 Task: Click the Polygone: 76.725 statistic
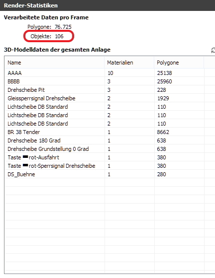49,27
